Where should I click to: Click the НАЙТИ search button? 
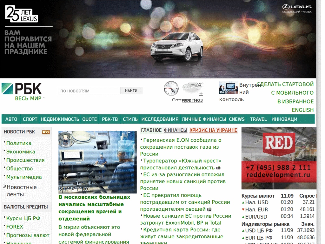click(x=131, y=91)
